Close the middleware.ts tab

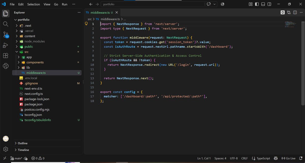click(117, 12)
